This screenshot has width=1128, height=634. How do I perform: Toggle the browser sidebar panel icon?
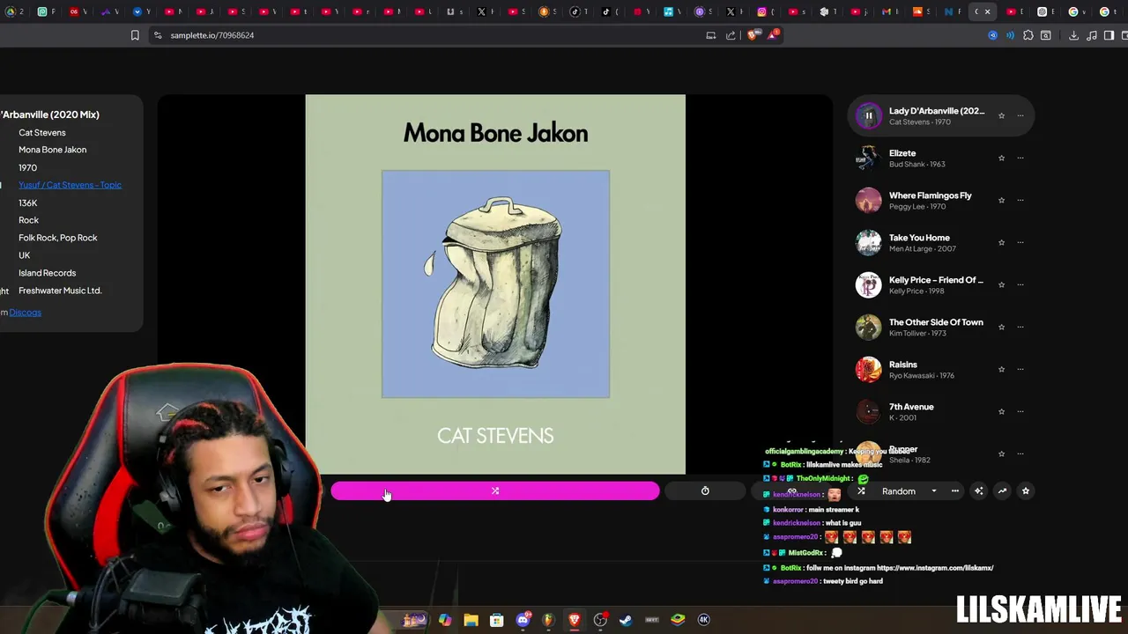click(1109, 35)
